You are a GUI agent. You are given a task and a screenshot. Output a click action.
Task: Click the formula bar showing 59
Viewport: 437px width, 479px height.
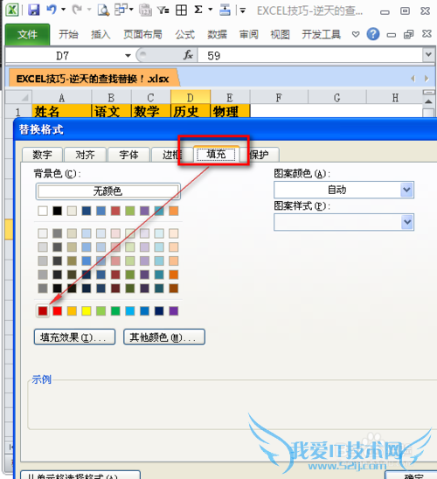(310, 56)
